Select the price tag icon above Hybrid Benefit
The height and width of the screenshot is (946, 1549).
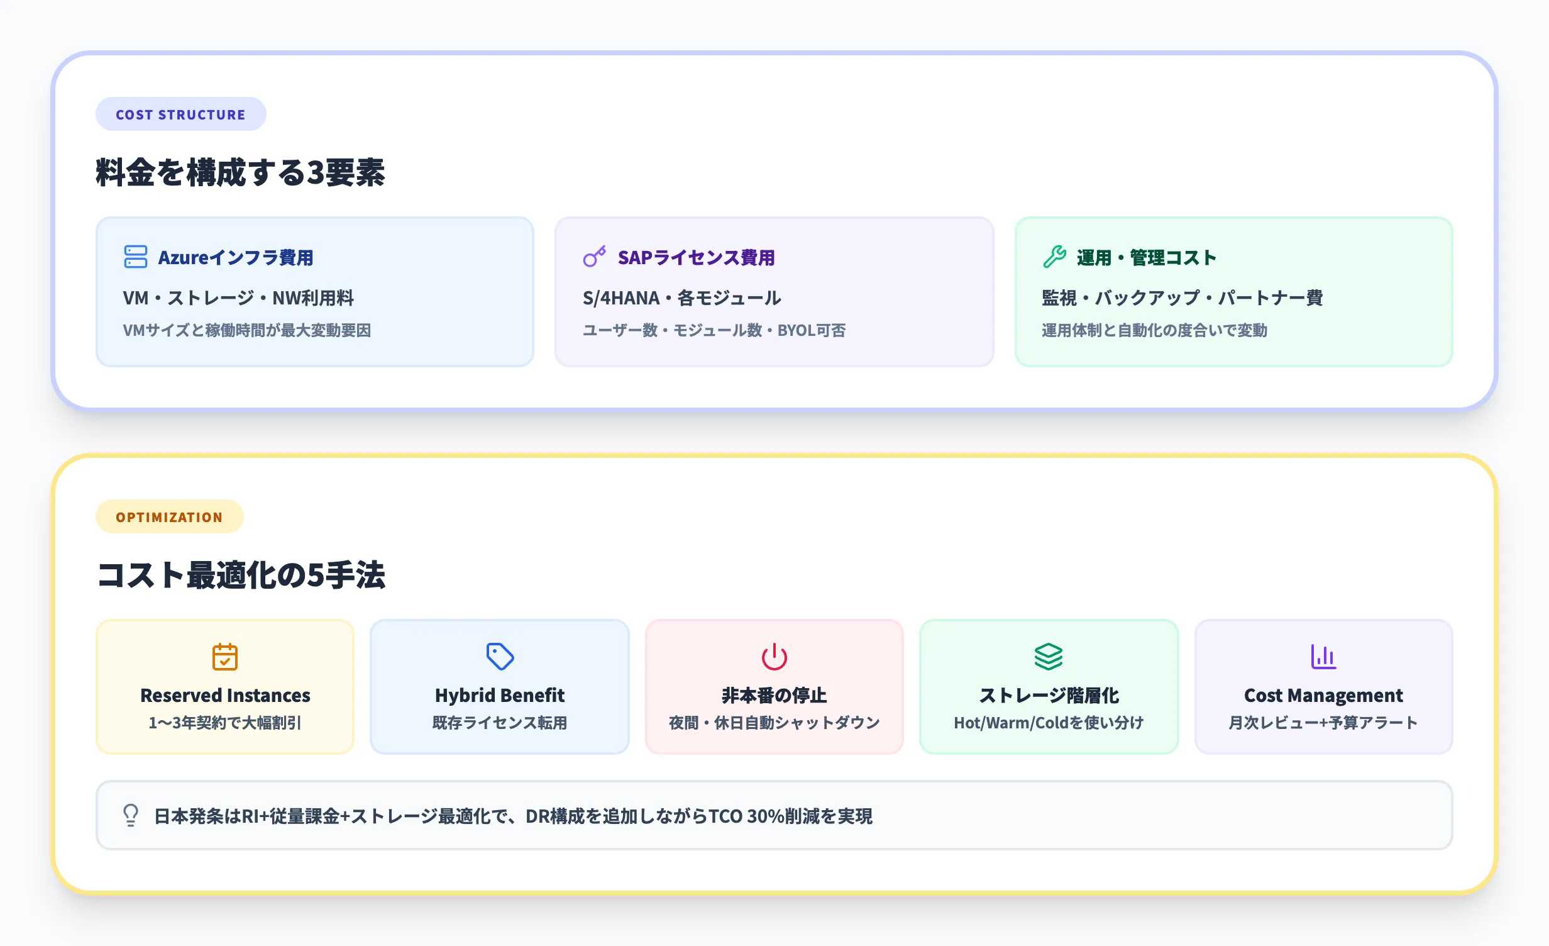point(500,657)
